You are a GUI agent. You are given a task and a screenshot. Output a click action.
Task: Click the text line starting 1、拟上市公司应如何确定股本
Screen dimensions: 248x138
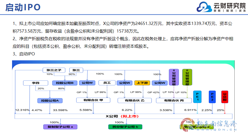point(122,24)
